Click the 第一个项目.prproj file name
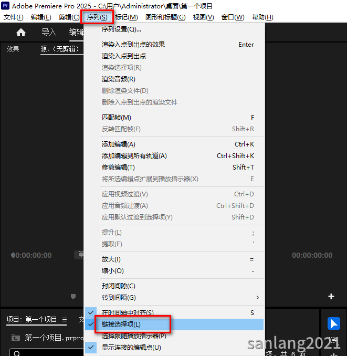This screenshot has width=347, height=356. (x=54, y=338)
